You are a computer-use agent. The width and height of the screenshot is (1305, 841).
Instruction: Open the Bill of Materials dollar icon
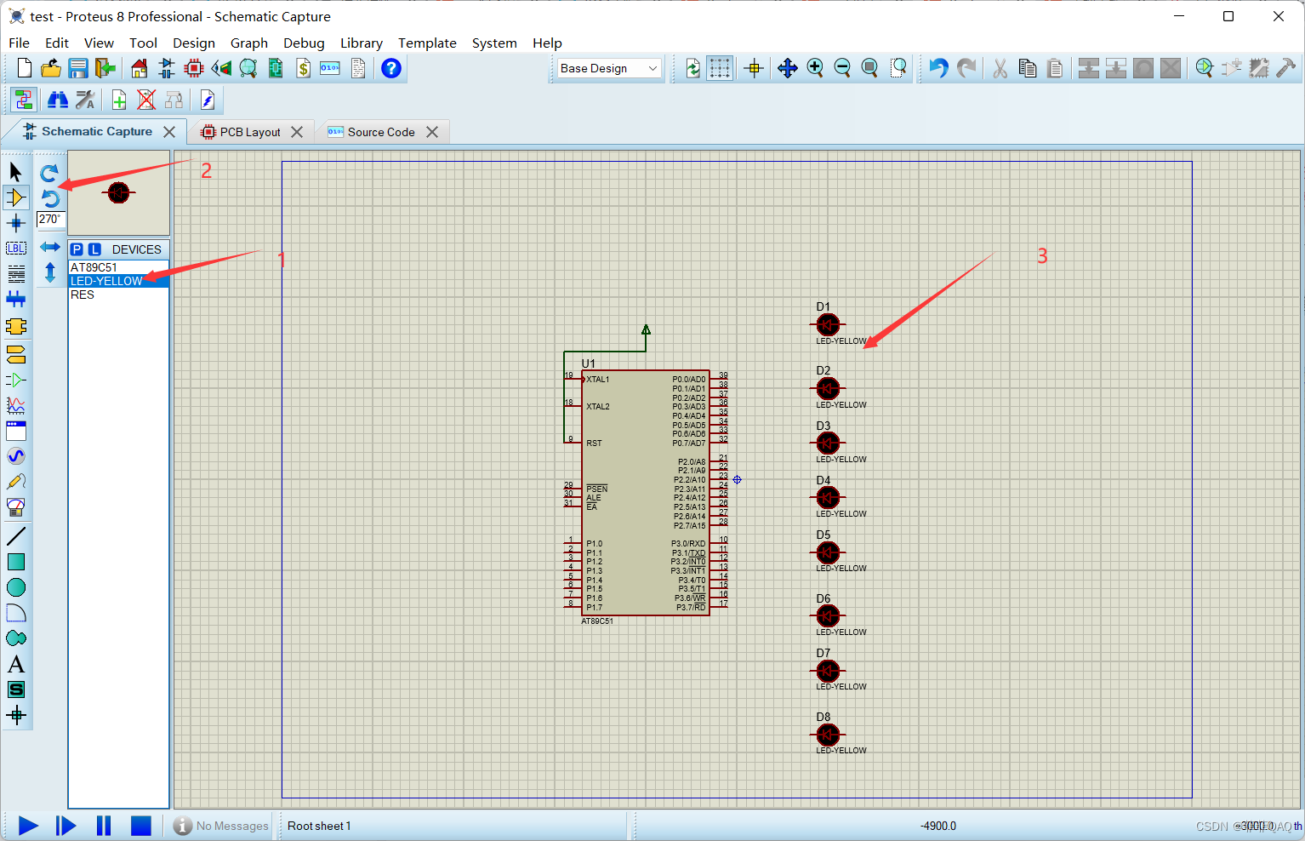coord(303,68)
